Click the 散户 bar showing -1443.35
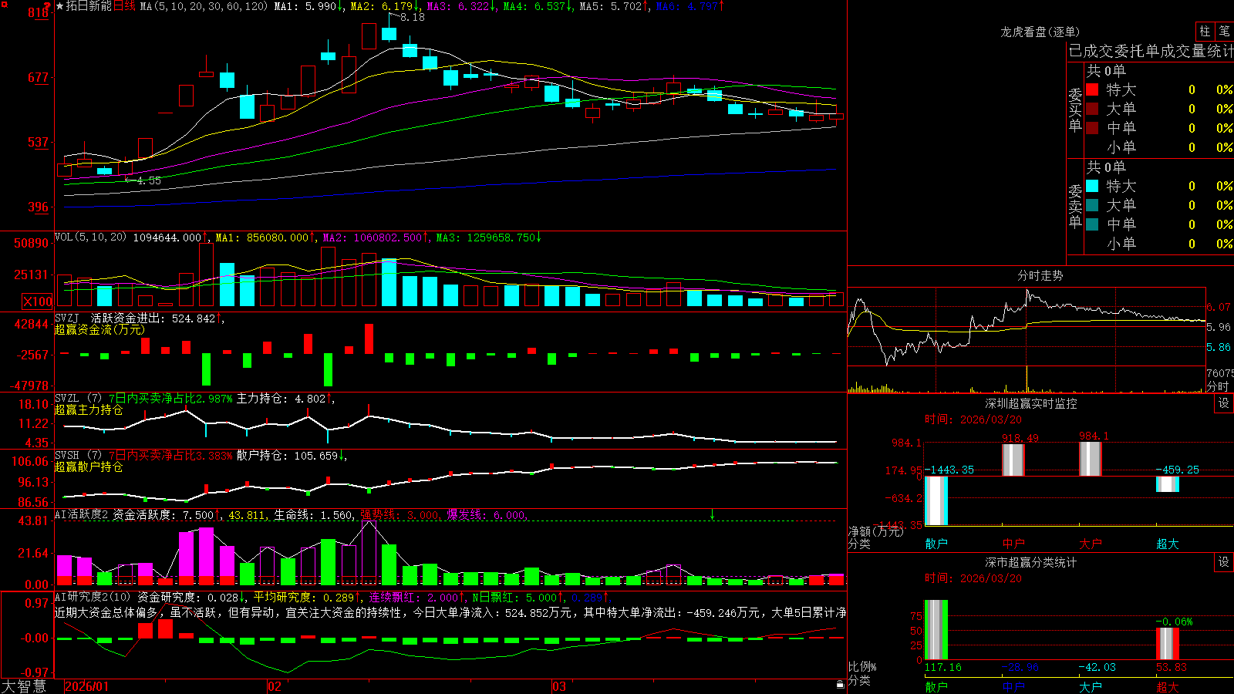The image size is (1234, 694). [936, 500]
